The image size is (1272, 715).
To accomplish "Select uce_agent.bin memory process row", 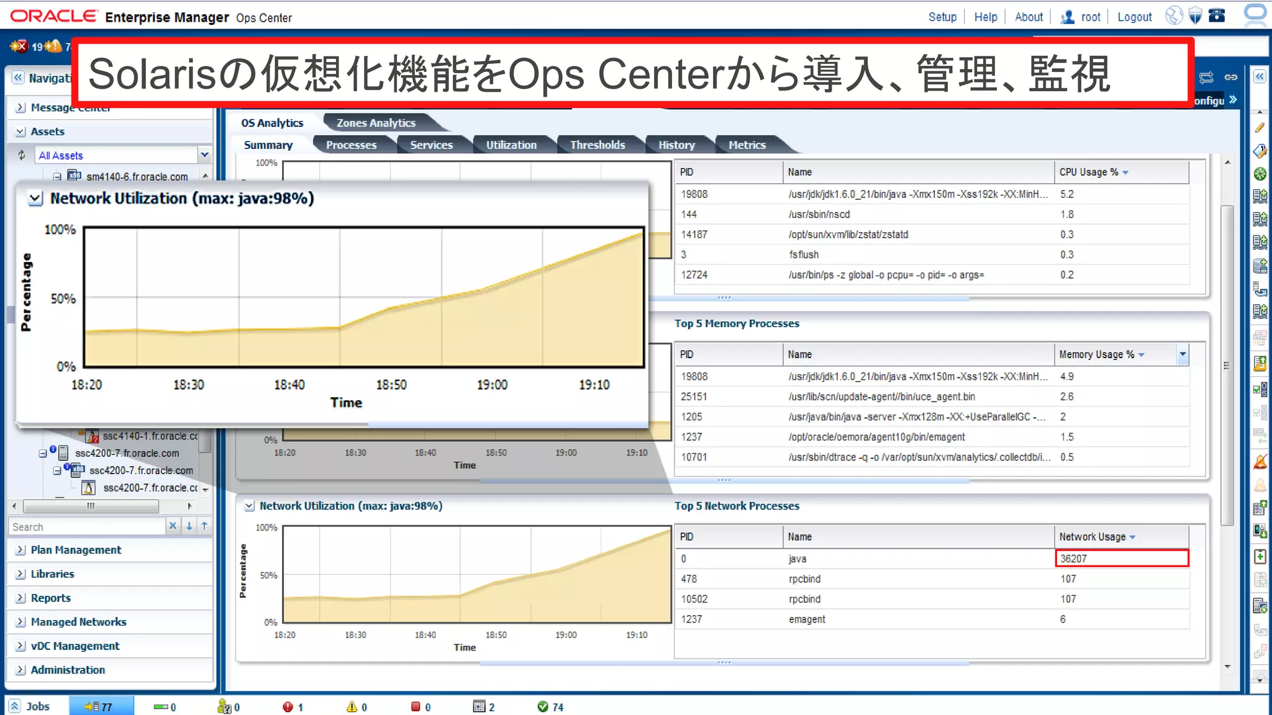I will coord(932,397).
